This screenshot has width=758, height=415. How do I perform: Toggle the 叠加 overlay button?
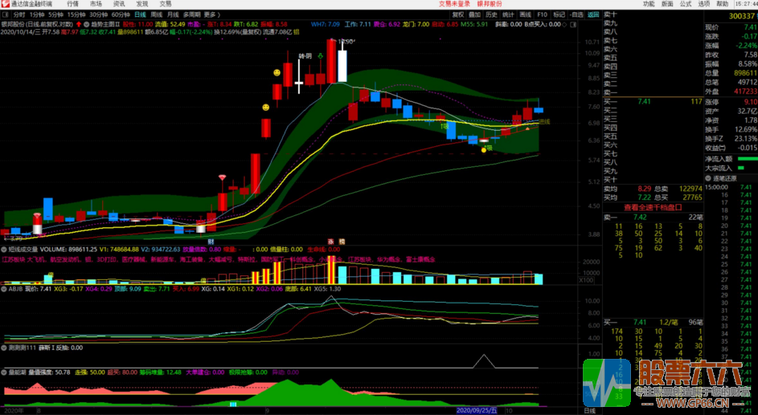click(x=475, y=14)
